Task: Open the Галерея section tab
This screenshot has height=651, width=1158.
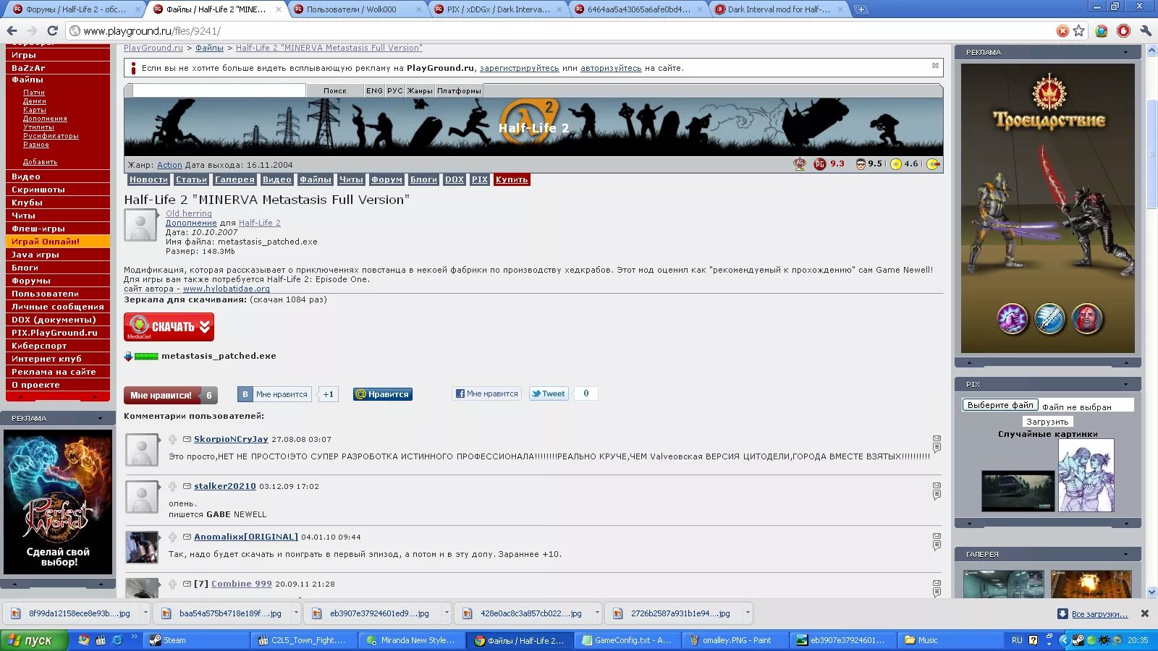Action: click(234, 179)
